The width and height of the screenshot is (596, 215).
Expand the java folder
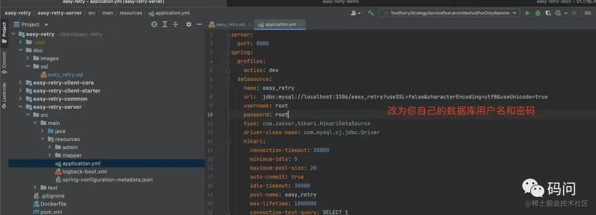click(42, 131)
